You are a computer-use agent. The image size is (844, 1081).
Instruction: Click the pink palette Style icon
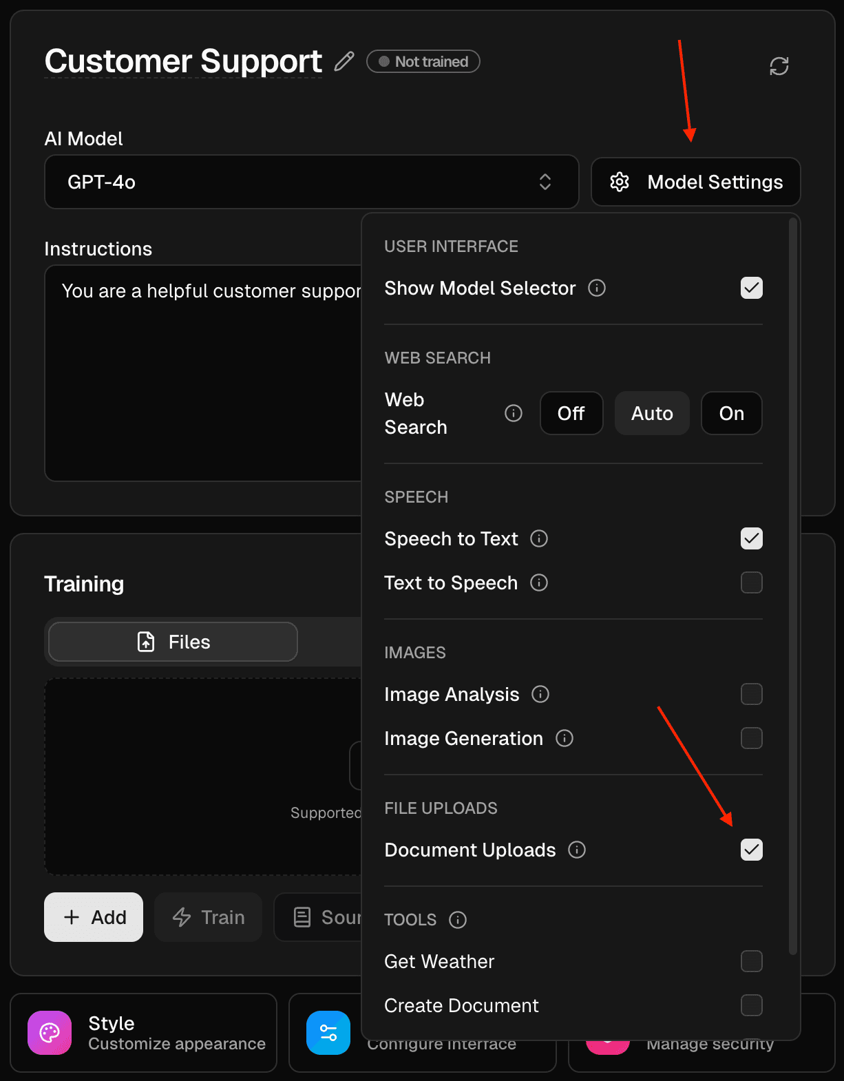(50, 1033)
